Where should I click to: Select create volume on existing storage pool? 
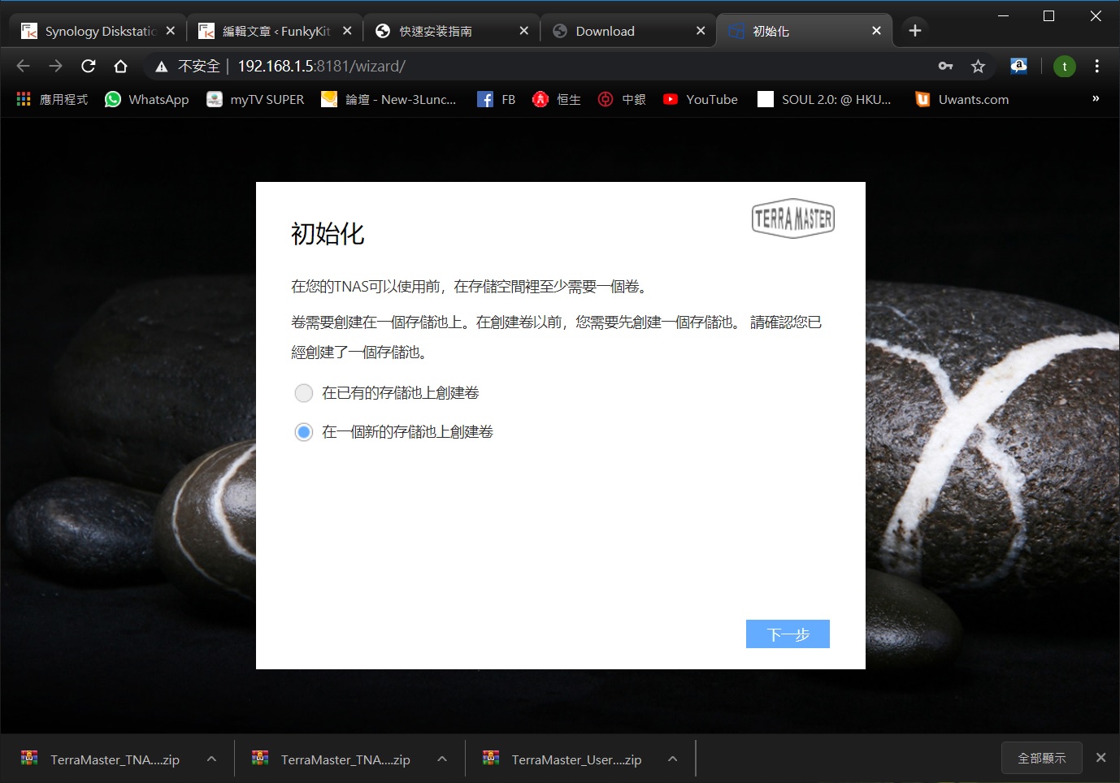point(304,393)
